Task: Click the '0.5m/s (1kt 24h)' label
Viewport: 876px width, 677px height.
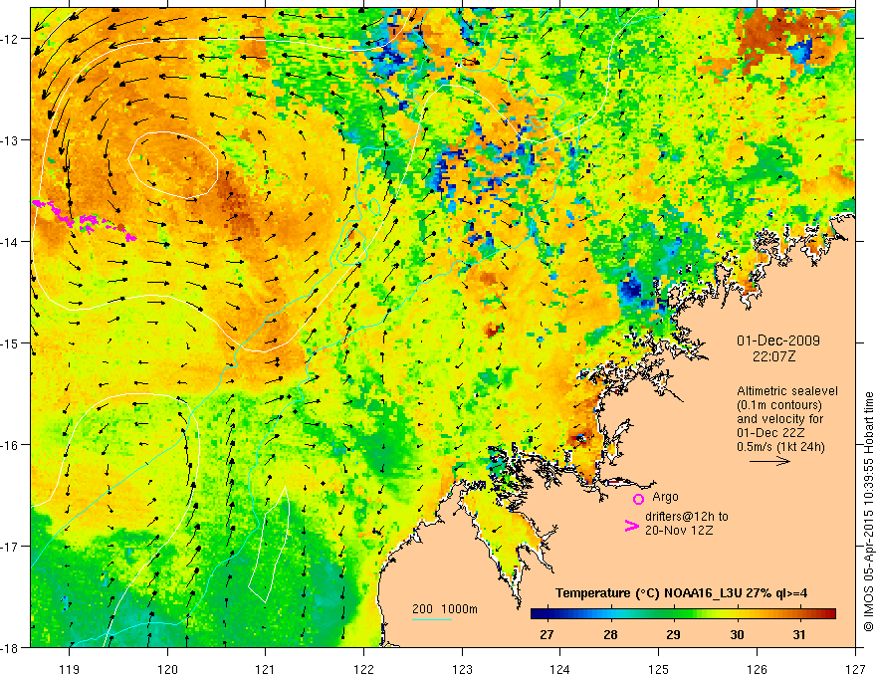Action: [x=780, y=447]
